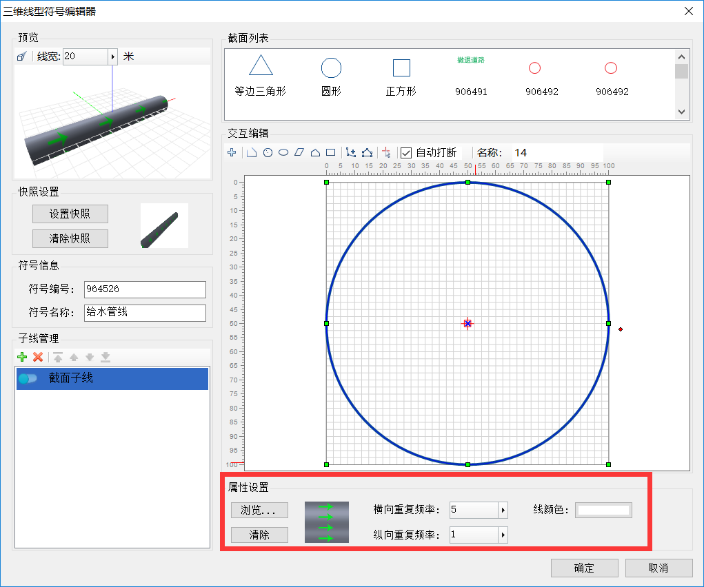Open the 线宽 dropdown arrow
Image resolution: width=704 pixels, height=587 pixels.
click(x=112, y=56)
